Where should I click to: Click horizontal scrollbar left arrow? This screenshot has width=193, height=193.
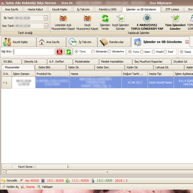[x=4, y=172]
